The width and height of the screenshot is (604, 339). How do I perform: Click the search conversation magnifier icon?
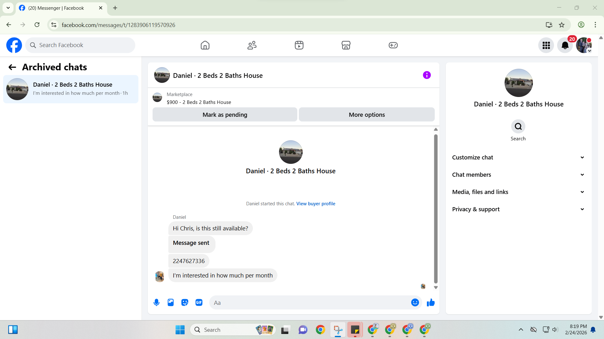point(518,126)
